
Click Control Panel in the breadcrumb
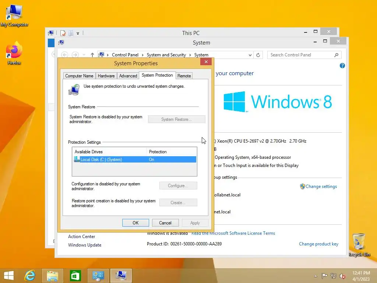tap(125, 55)
